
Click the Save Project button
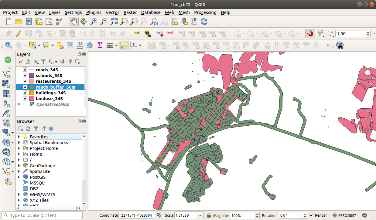[x=29, y=22]
